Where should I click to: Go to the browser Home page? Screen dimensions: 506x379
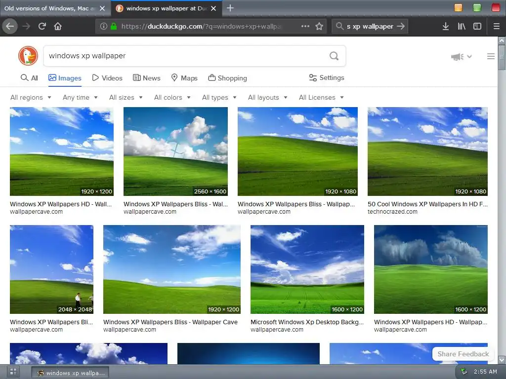[x=58, y=26]
